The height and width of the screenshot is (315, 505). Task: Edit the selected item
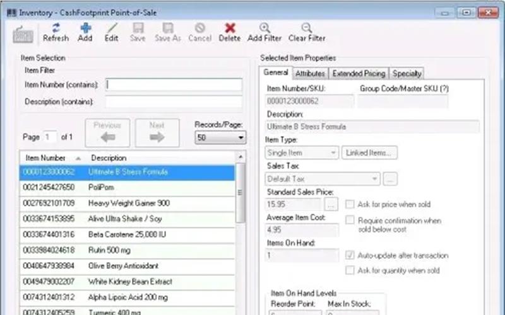click(111, 33)
